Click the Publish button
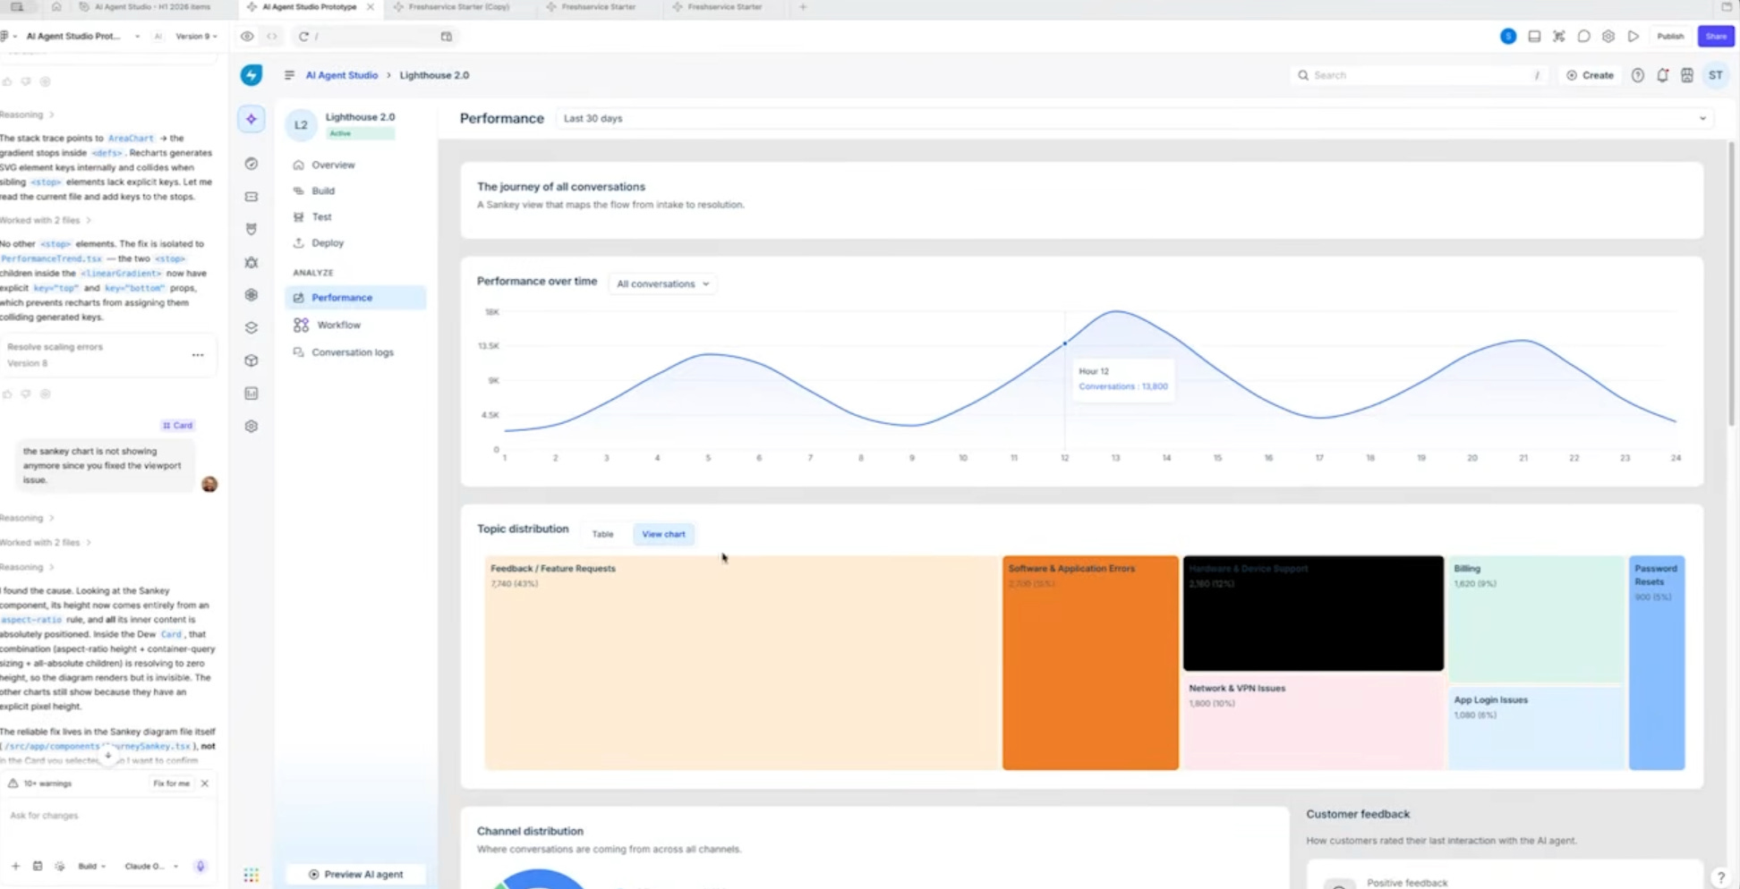Image resolution: width=1740 pixels, height=889 pixels. click(1670, 37)
